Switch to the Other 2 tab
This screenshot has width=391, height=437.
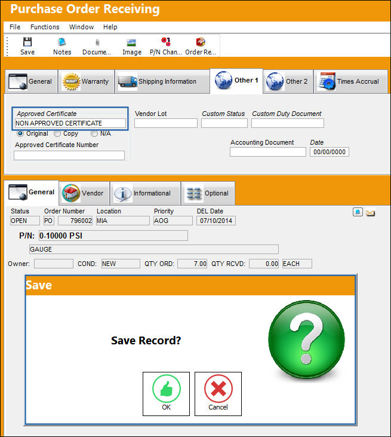coord(288,81)
